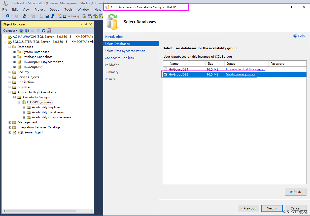Open the Connect dropdown in Object Explorer
The height and width of the screenshot is (216, 310).
(10, 30)
